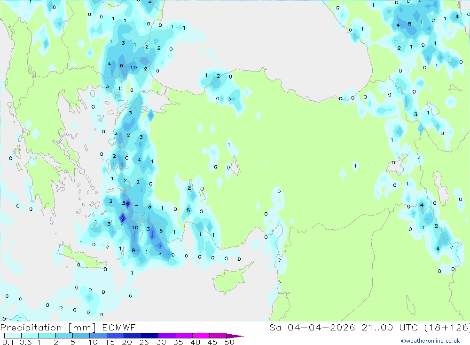Select the 2–5 mm legend color box

(64, 336)
